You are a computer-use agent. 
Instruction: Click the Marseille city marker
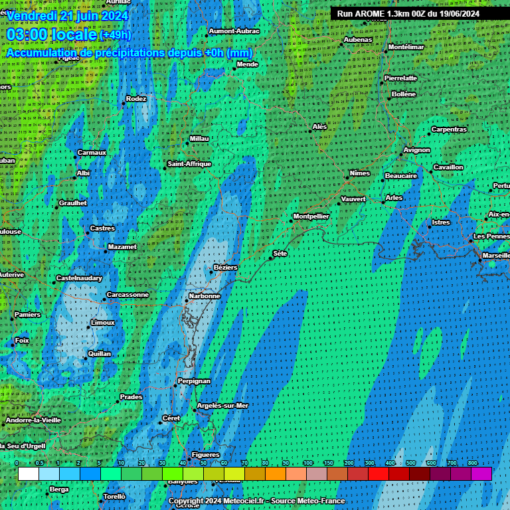[479, 260]
